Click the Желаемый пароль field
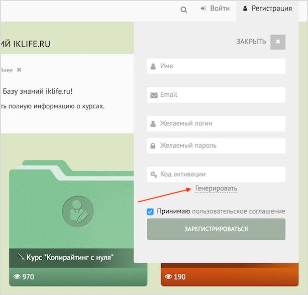The height and width of the screenshot is (295, 308). [x=216, y=145]
